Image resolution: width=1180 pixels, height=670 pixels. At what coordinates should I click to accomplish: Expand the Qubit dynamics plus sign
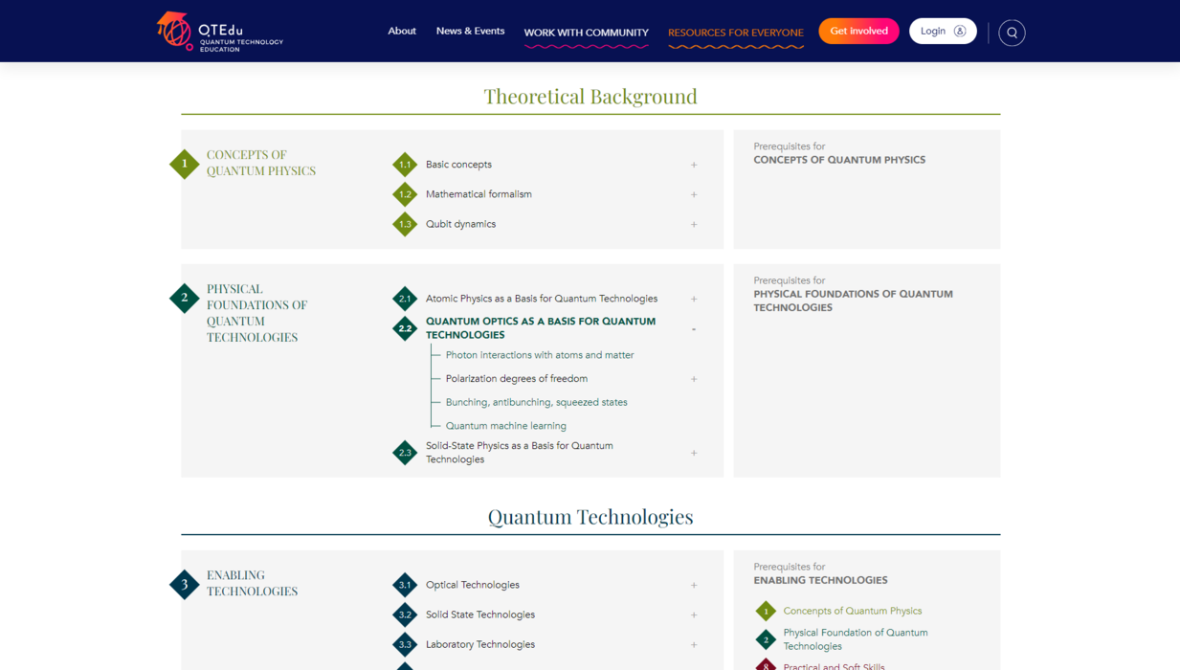pyautogui.click(x=694, y=224)
